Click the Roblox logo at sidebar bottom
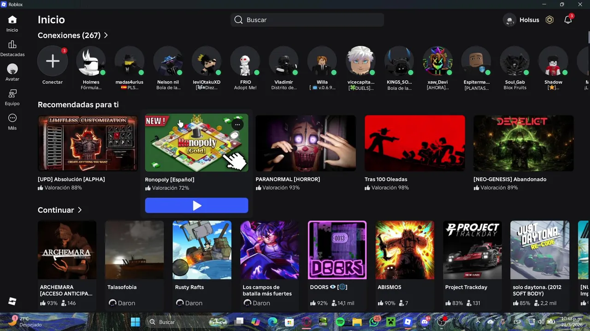 pyautogui.click(x=12, y=301)
